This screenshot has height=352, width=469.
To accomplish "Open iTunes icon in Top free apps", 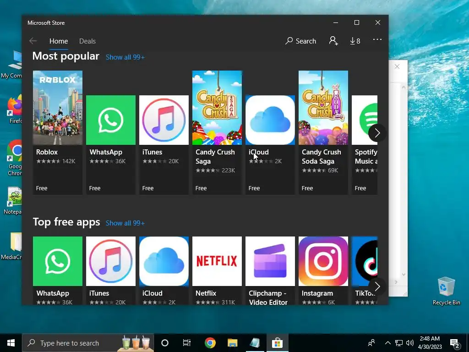I will [111, 261].
